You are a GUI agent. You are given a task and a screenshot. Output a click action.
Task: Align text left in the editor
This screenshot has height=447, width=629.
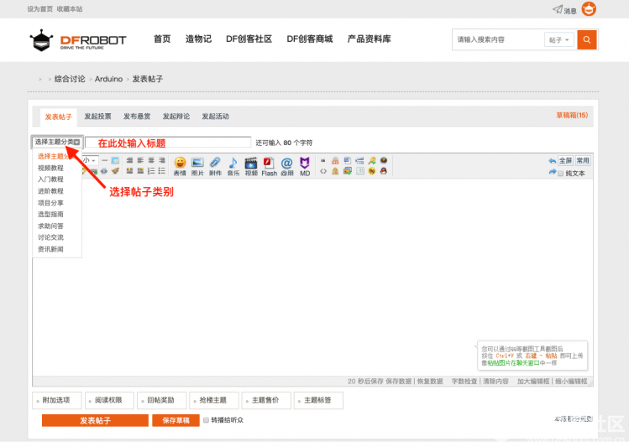click(140, 160)
